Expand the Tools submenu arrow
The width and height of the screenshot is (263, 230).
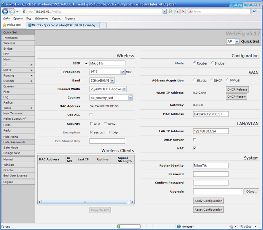click(31, 108)
